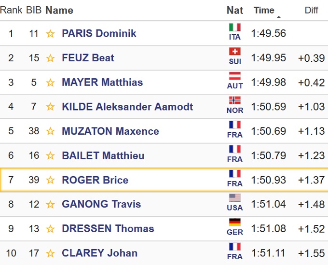Click the Name column header

pyautogui.click(x=59, y=10)
